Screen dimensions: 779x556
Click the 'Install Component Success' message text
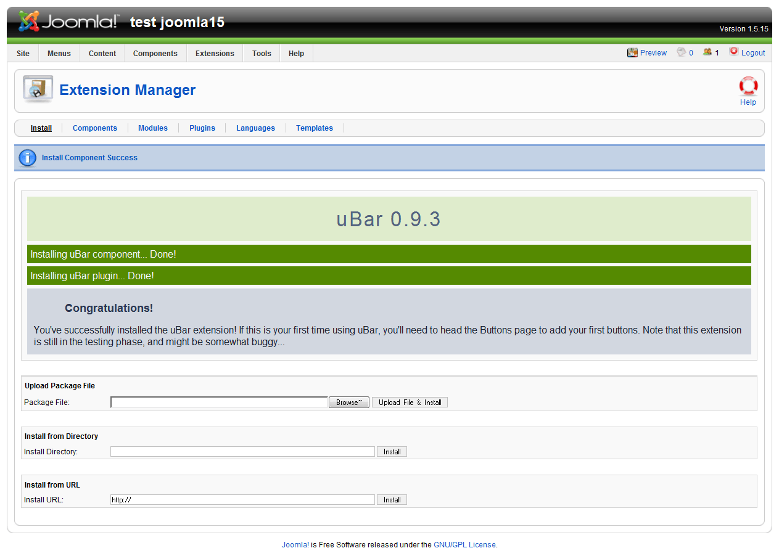click(89, 158)
